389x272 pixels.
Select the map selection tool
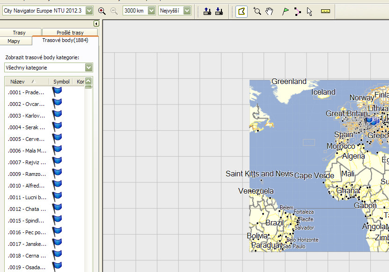[241, 11]
